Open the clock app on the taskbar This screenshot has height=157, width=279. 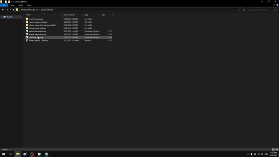click(x=39, y=154)
